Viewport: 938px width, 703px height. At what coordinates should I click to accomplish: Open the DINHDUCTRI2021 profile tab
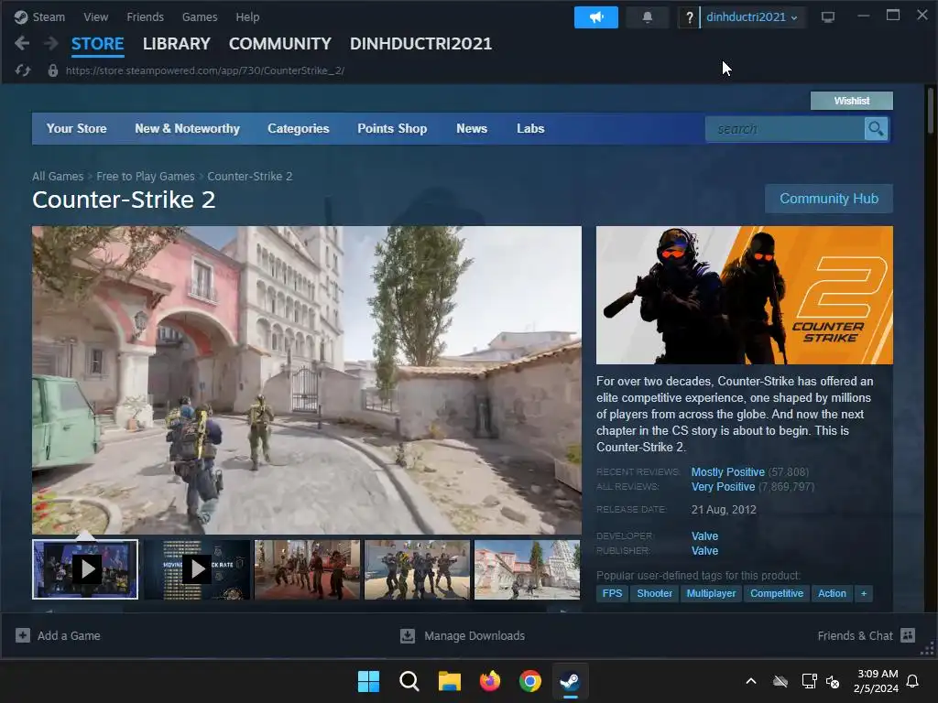coord(420,44)
